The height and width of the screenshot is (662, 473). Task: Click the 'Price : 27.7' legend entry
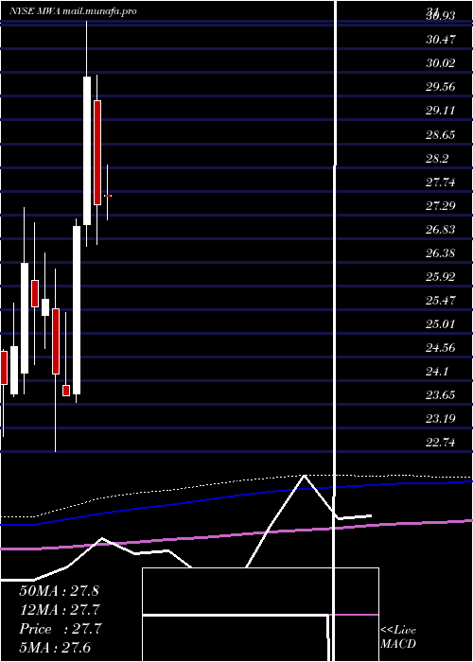click(x=60, y=629)
